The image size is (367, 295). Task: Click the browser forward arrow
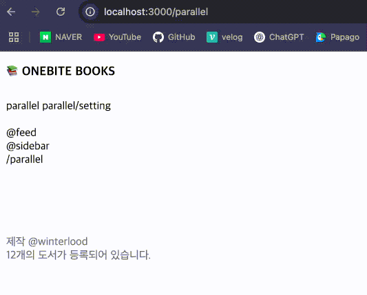pos(36,12)
